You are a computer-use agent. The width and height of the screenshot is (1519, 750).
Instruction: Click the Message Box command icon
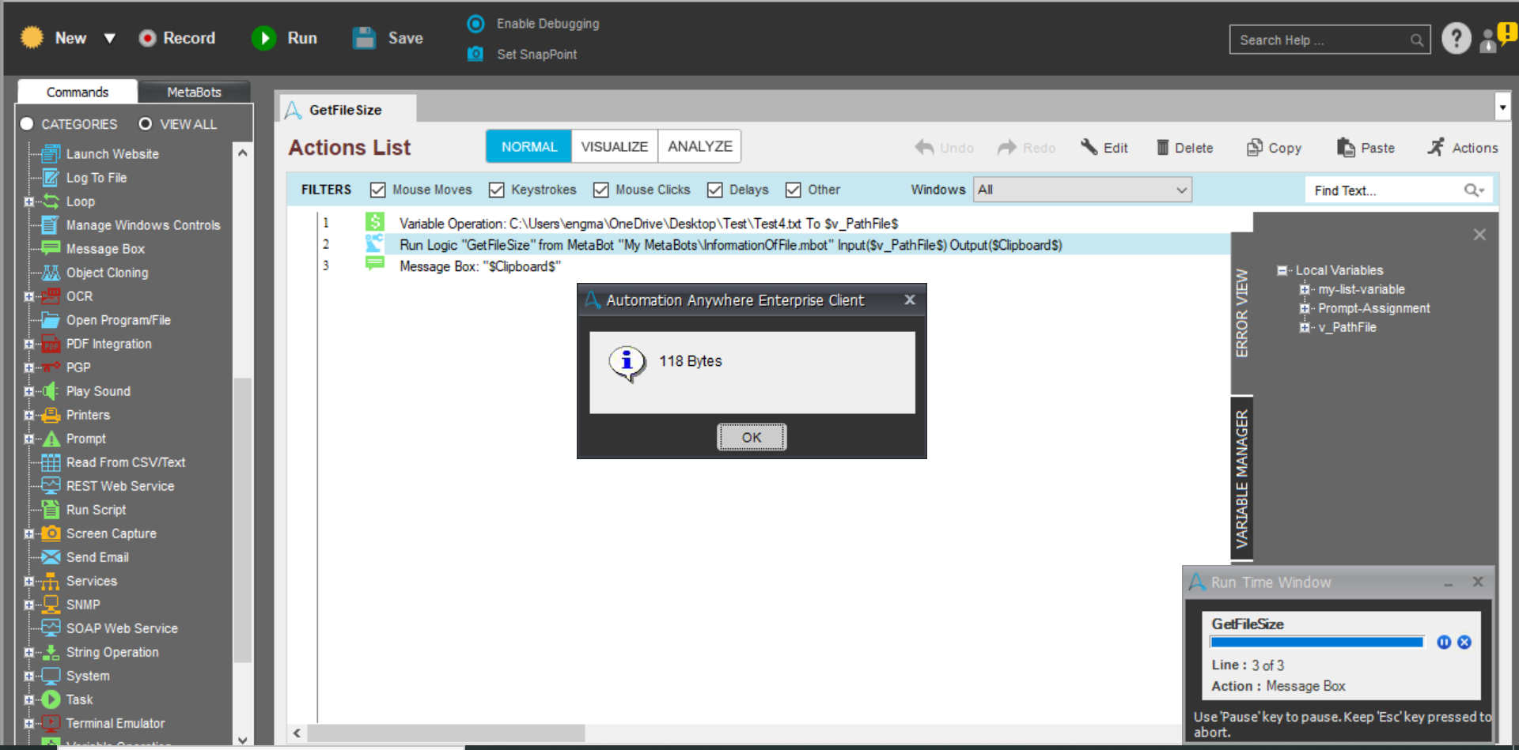point(51,248)
